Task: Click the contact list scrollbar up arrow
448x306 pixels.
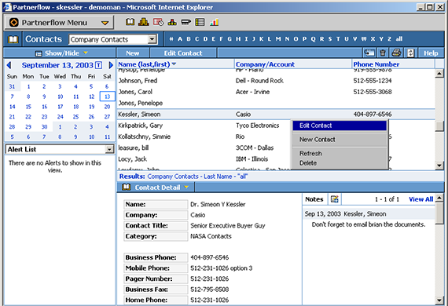Action: point(439,73)
